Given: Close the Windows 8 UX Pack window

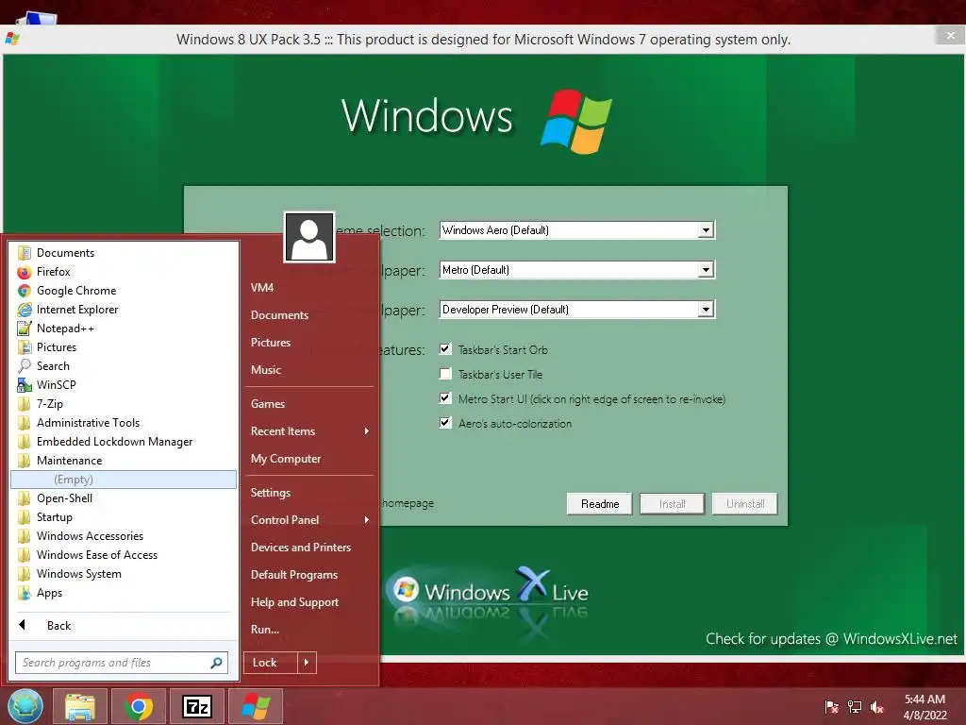Looking at the screenshot, I should (x=951, y=36).
